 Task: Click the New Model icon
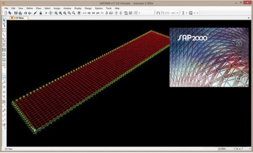click(6, 13)
